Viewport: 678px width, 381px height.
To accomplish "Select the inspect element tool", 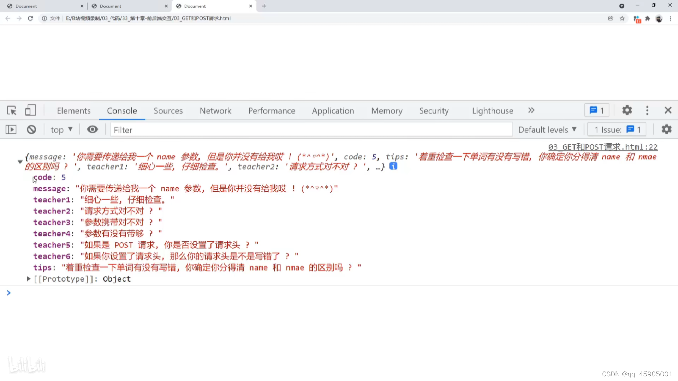I will click(x=12, y=110).
